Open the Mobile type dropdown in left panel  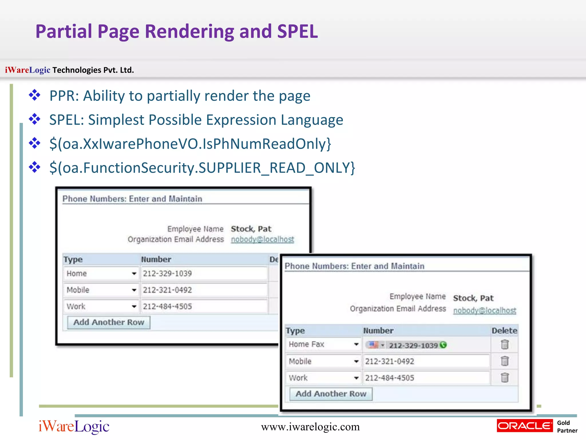(101, 290)
